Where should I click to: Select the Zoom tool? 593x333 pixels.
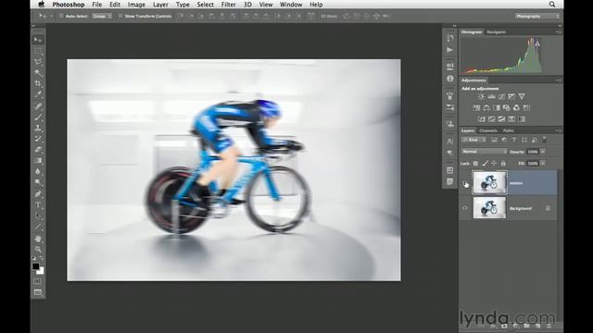(x=38, y=250)
